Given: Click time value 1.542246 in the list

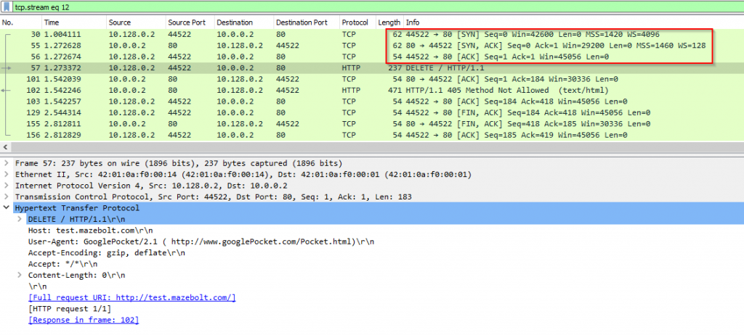Looking at the screenshot, I should pyautogui.click(x=62, y=90).
